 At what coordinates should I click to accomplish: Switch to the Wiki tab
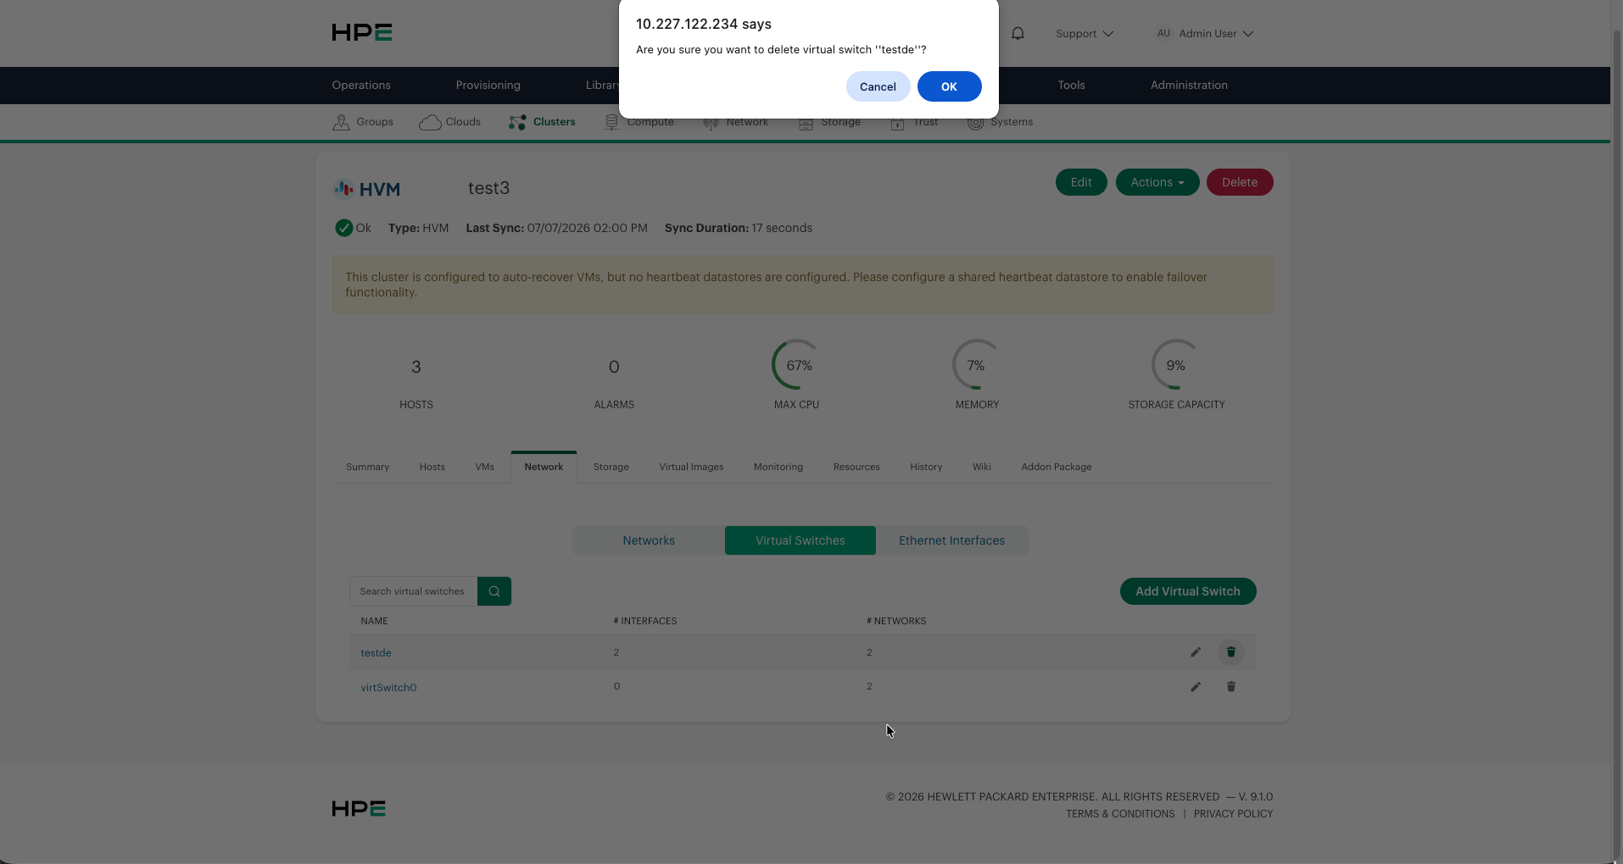982,467
